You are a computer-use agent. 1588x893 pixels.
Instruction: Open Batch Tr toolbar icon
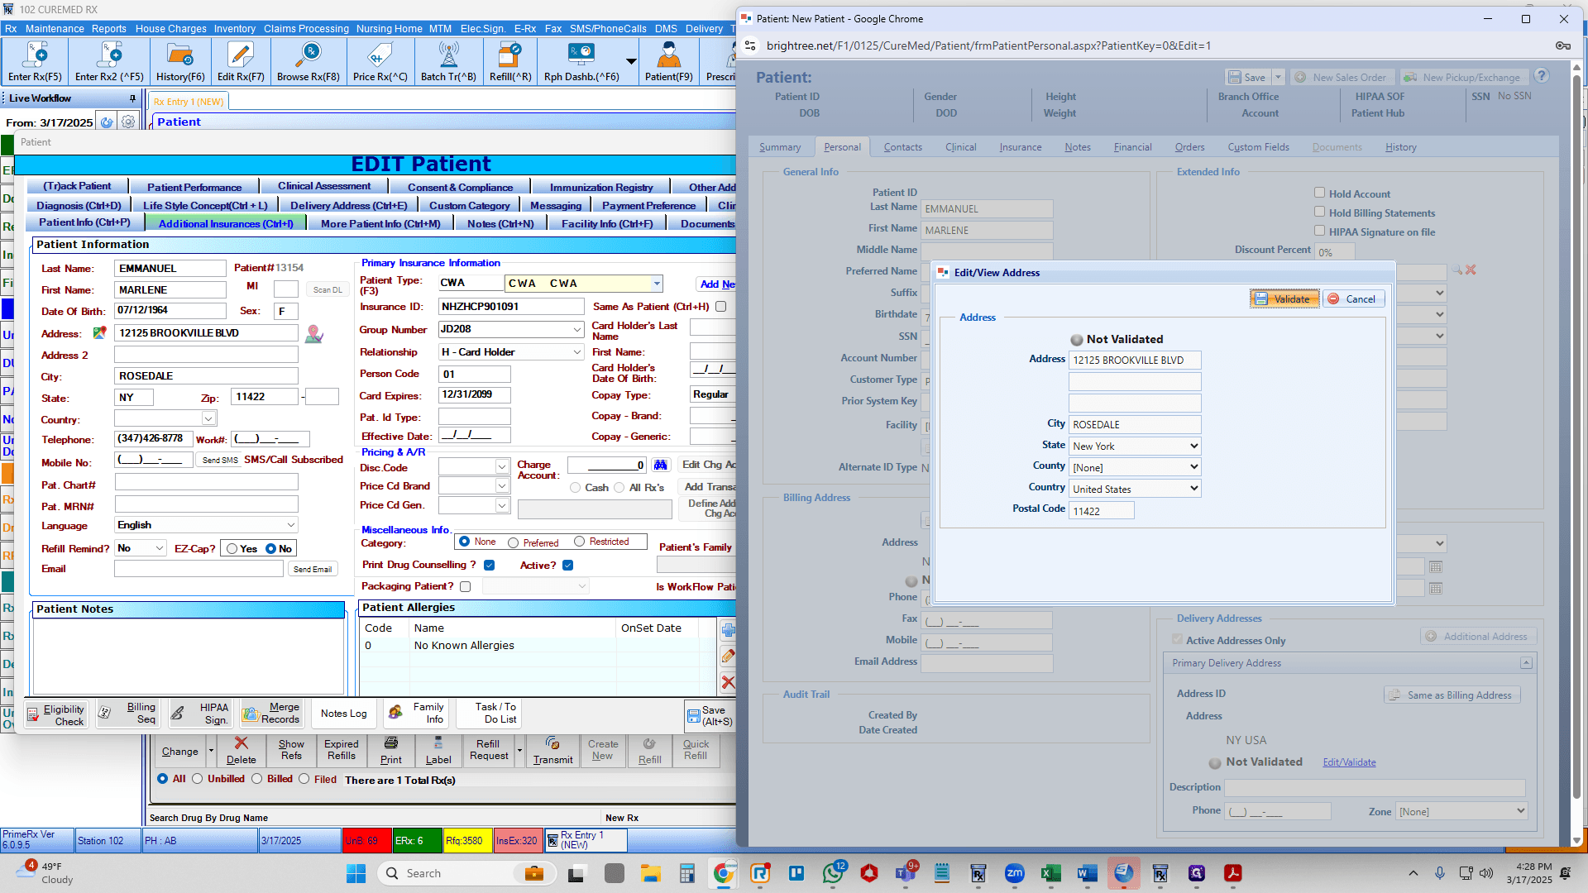[x=448, y=63]
